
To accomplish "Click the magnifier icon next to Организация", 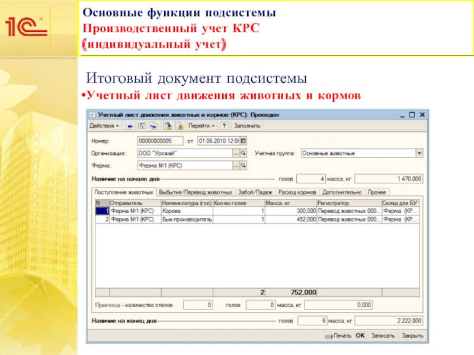I will [243, 153].
